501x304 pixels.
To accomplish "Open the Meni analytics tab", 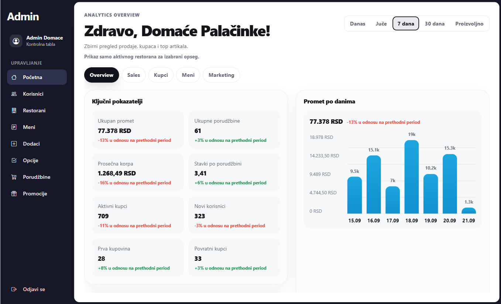I will pyautogui.click(x=188, y=75).
